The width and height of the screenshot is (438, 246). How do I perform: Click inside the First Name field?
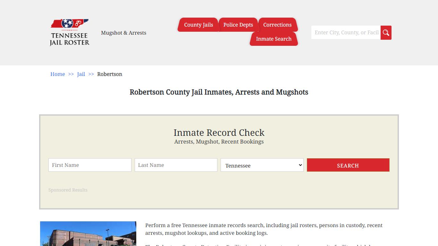90,165
